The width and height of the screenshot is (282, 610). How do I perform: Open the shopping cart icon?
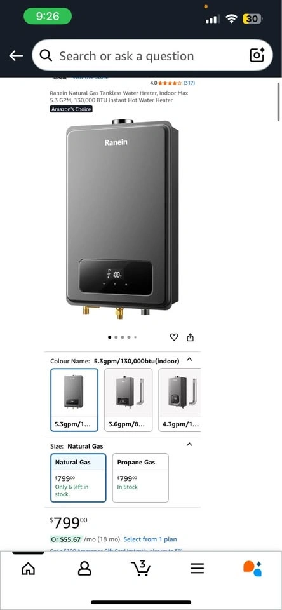click(140, 568)
